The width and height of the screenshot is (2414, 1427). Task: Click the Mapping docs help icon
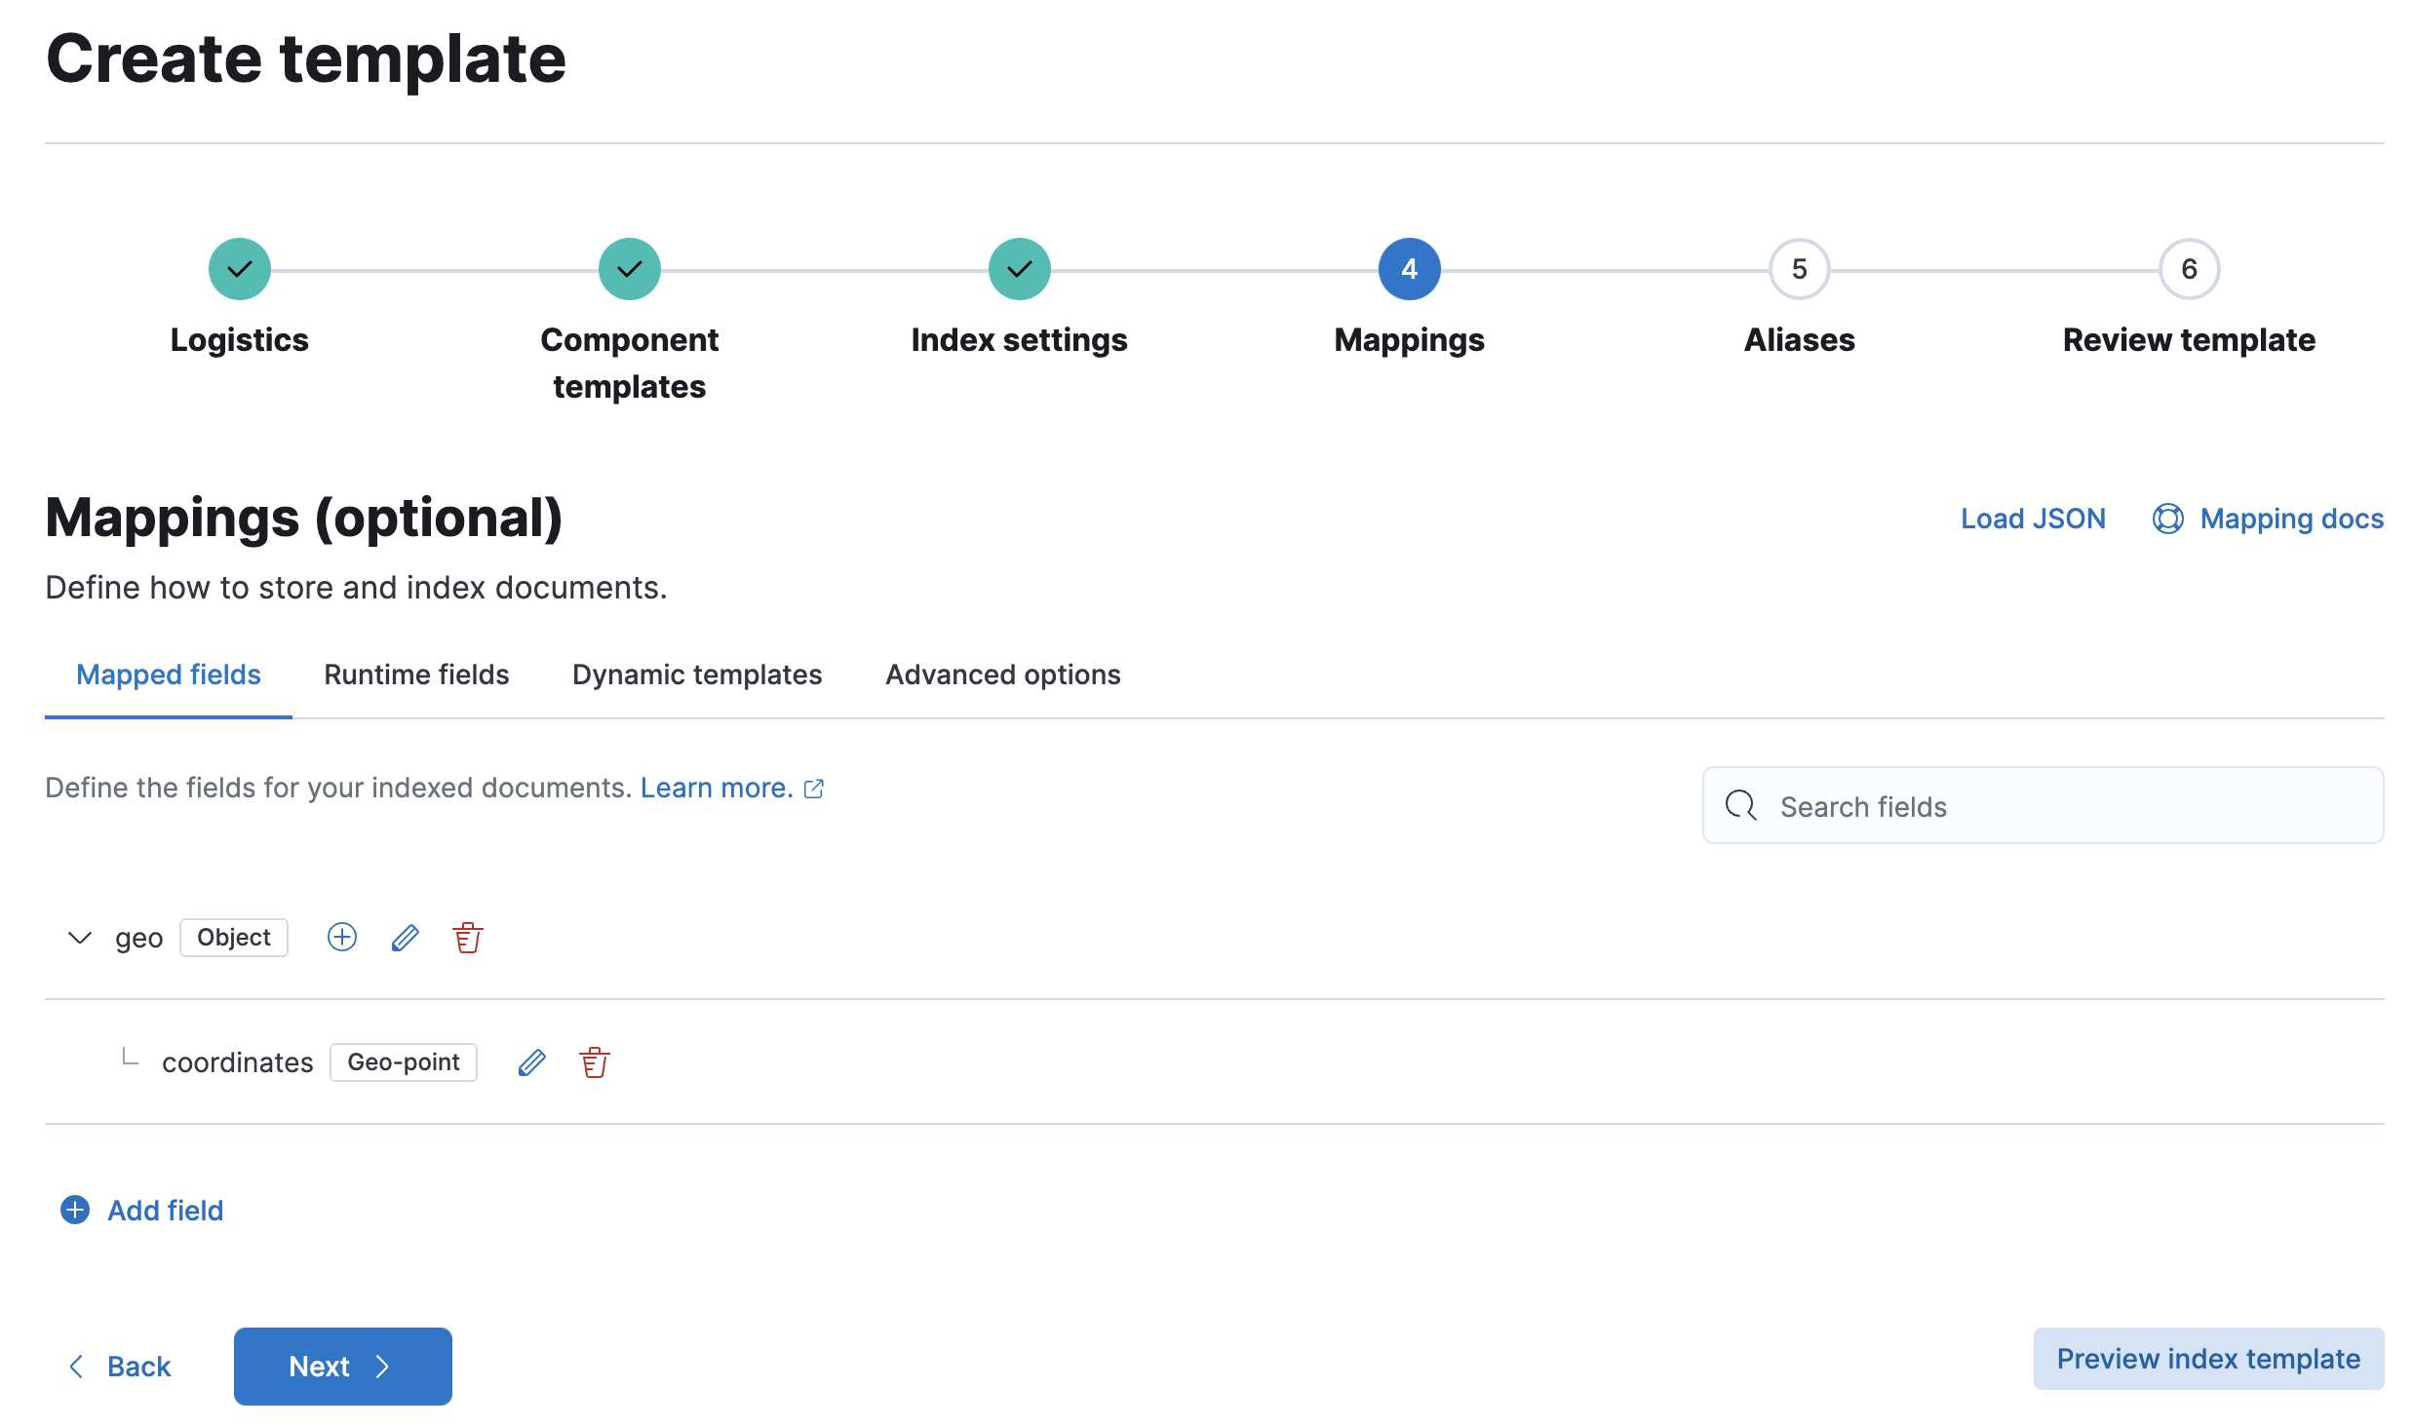(2167, 519)
